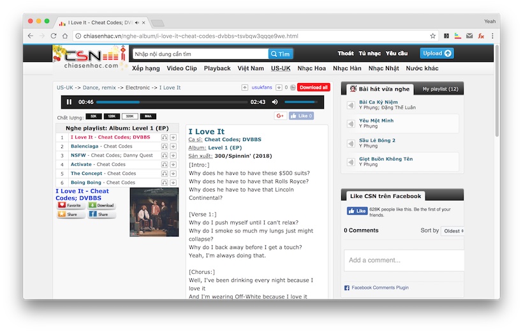Open the Nhạc Nhật menu
The width and height of the screenshot is (523, 332).
(383, 68)
